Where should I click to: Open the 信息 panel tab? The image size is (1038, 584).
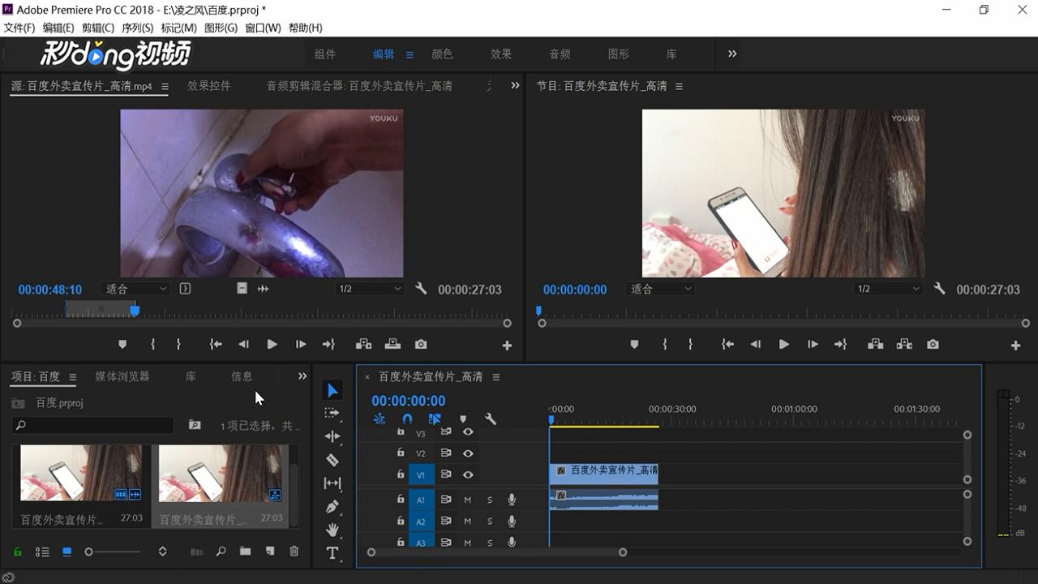click(x=242, y=376)
